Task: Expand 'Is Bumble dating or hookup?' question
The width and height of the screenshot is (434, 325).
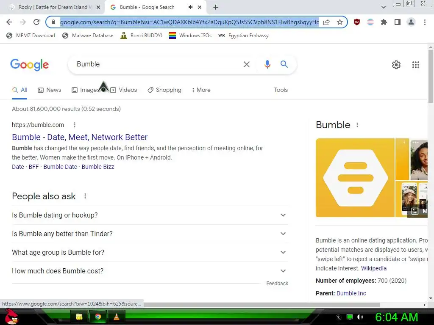Action: tap(150, 215)
